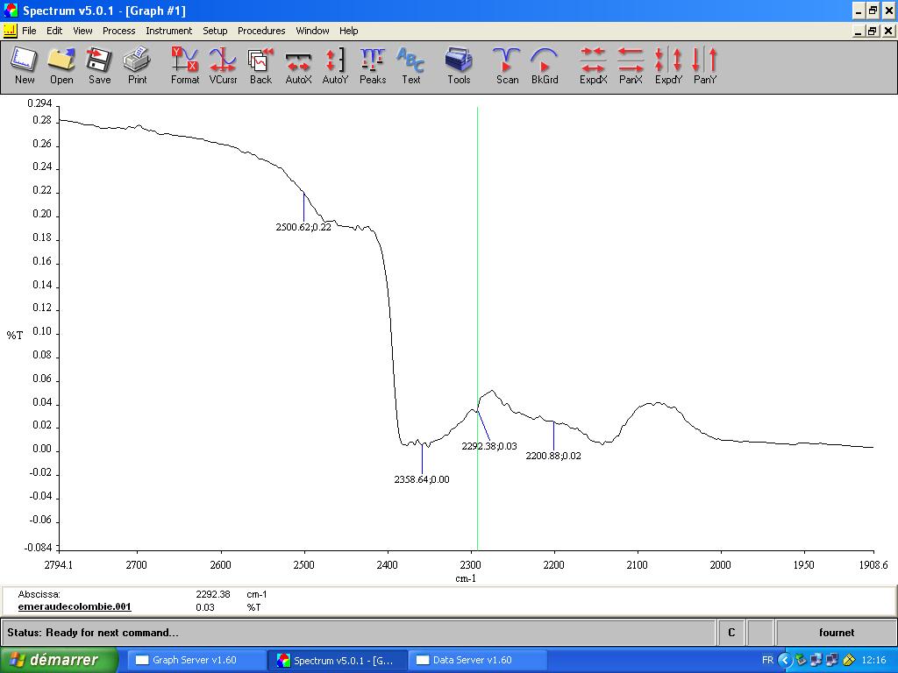Image resolution: width=898 pixels, height=673 pixels.
Task: Click the AutoX scaling icon
Action: click(x=298, y=66)
